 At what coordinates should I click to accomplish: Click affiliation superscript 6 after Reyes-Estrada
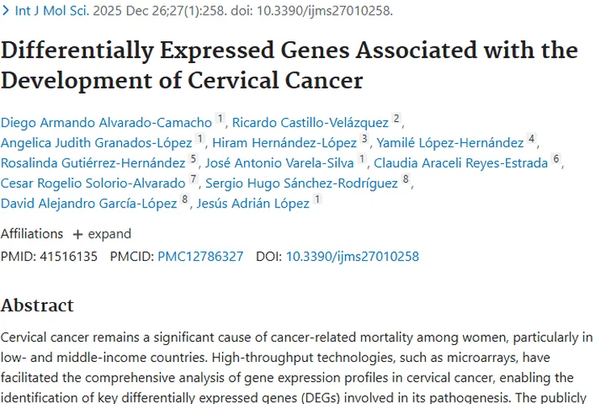[x=556, y=160]
